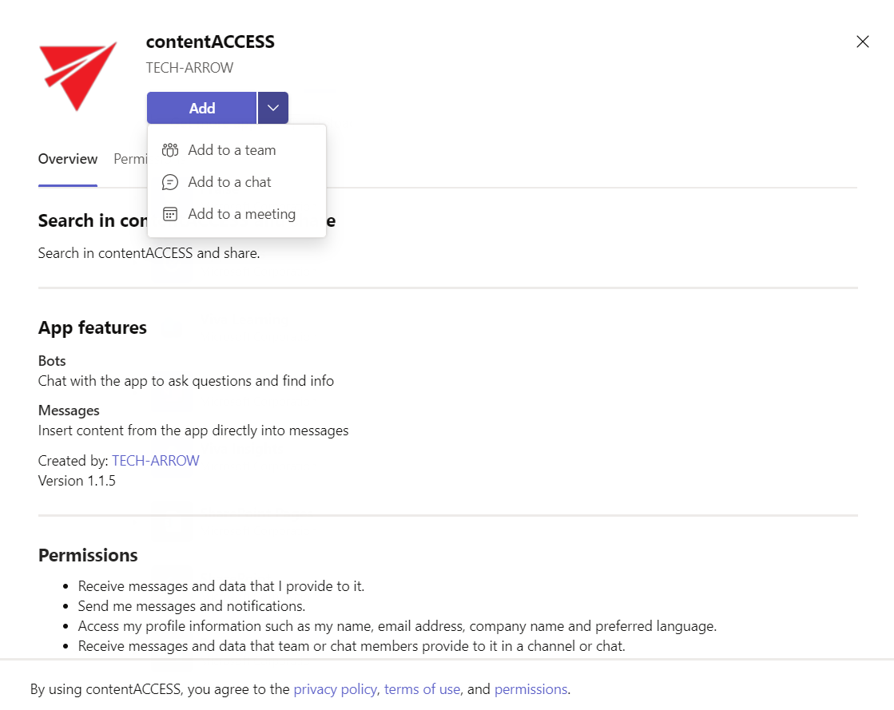The width and height of the screenshot is (894, 710).
Task: Switch to the Overview tab
Action: pyautogui.click(x=68, y=159)
